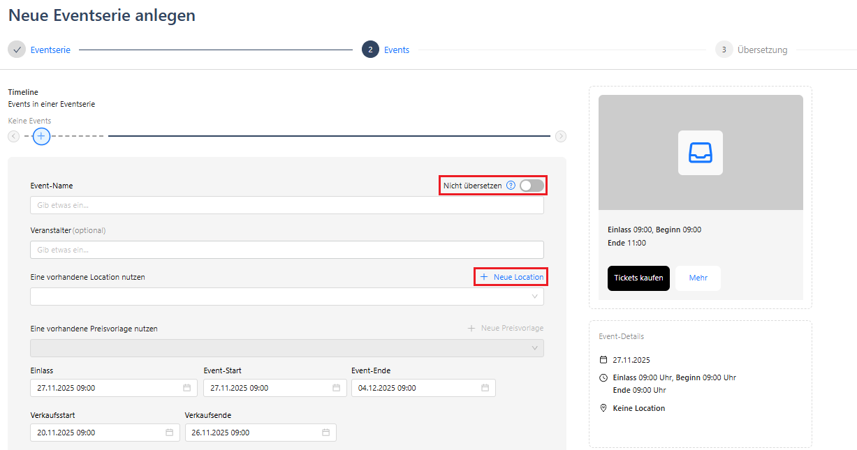857x450 pixels.
Task: Open the calendar icon in the Einlass field
Action: pyautogui.click(x=186, y=388)
